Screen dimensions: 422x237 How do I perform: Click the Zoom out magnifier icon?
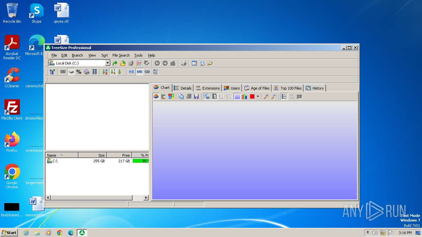(x=274, y=96)
